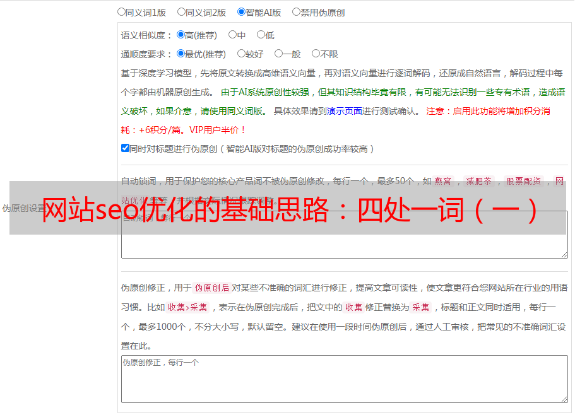Set 通顺度要求 to 最优(推荐)
The width and height of the screenshot is (575, 415).
[181, 54]
